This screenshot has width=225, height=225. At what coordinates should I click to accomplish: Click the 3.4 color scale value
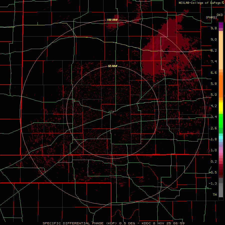tap(214, 117)
